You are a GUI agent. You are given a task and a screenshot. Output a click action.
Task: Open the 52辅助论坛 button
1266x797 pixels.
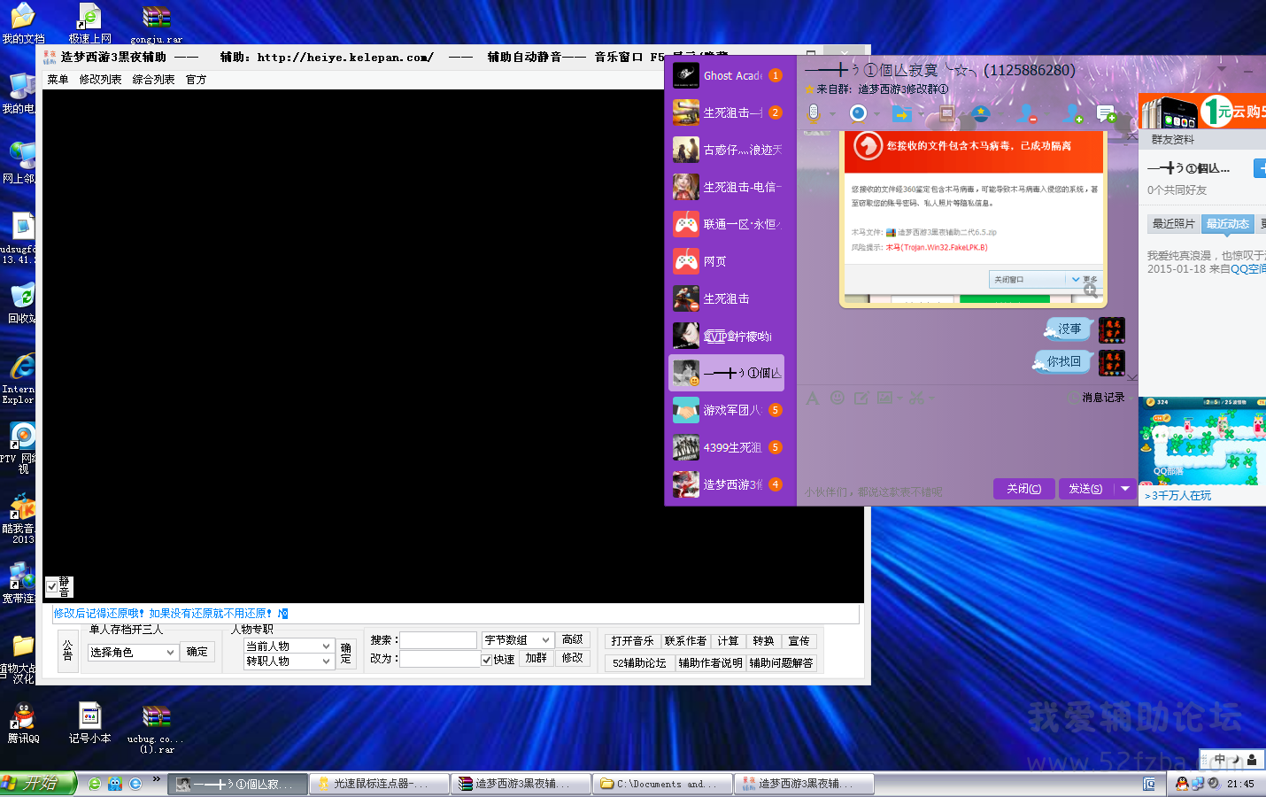(639, 663)
